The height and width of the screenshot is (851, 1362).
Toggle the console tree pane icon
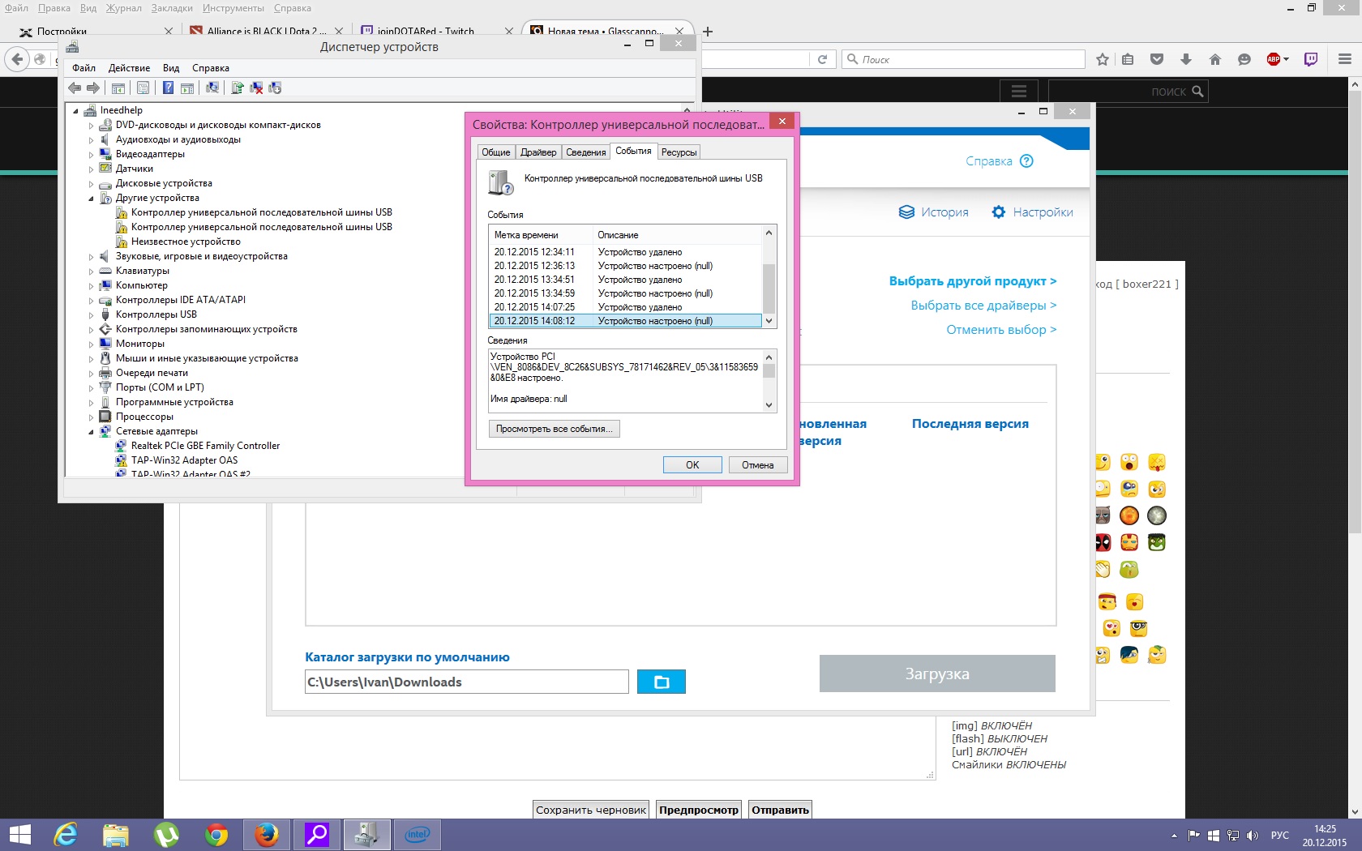pyautogui.click(x=118, y=88)
